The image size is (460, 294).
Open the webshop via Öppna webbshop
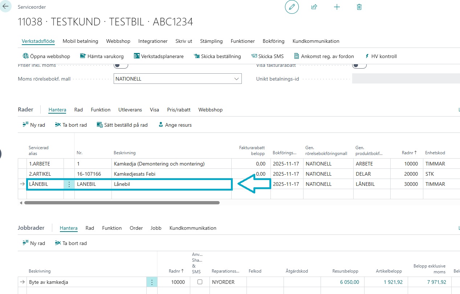(x=46, y=56)
